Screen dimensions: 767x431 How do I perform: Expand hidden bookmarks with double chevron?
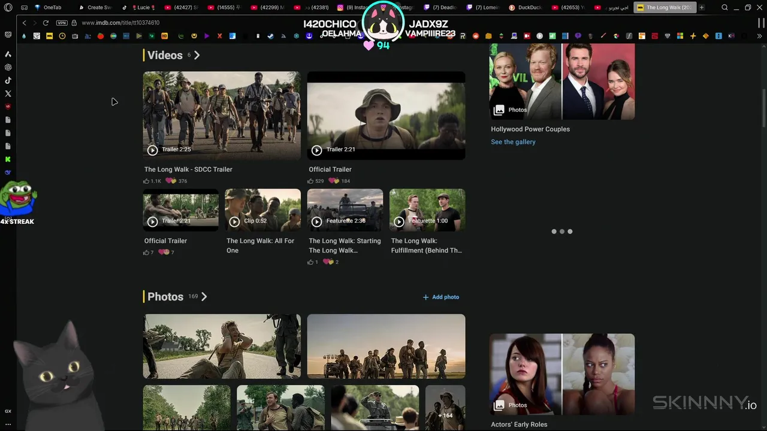click(x=759, y=36)
